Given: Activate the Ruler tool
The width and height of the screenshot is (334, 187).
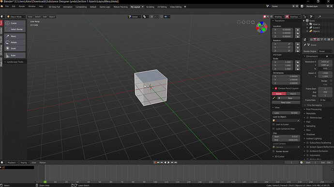Looking at the screenshot, I should [x=15, y=55].
